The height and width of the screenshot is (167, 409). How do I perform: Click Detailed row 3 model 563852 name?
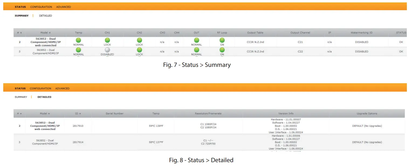click(x=45, y=142)
